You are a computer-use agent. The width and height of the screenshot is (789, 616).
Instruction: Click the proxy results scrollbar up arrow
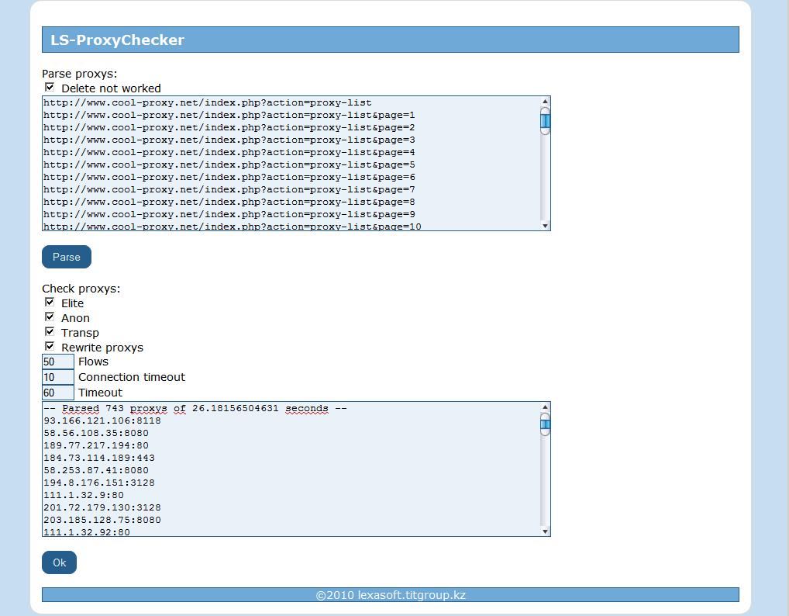coord(545,407)
